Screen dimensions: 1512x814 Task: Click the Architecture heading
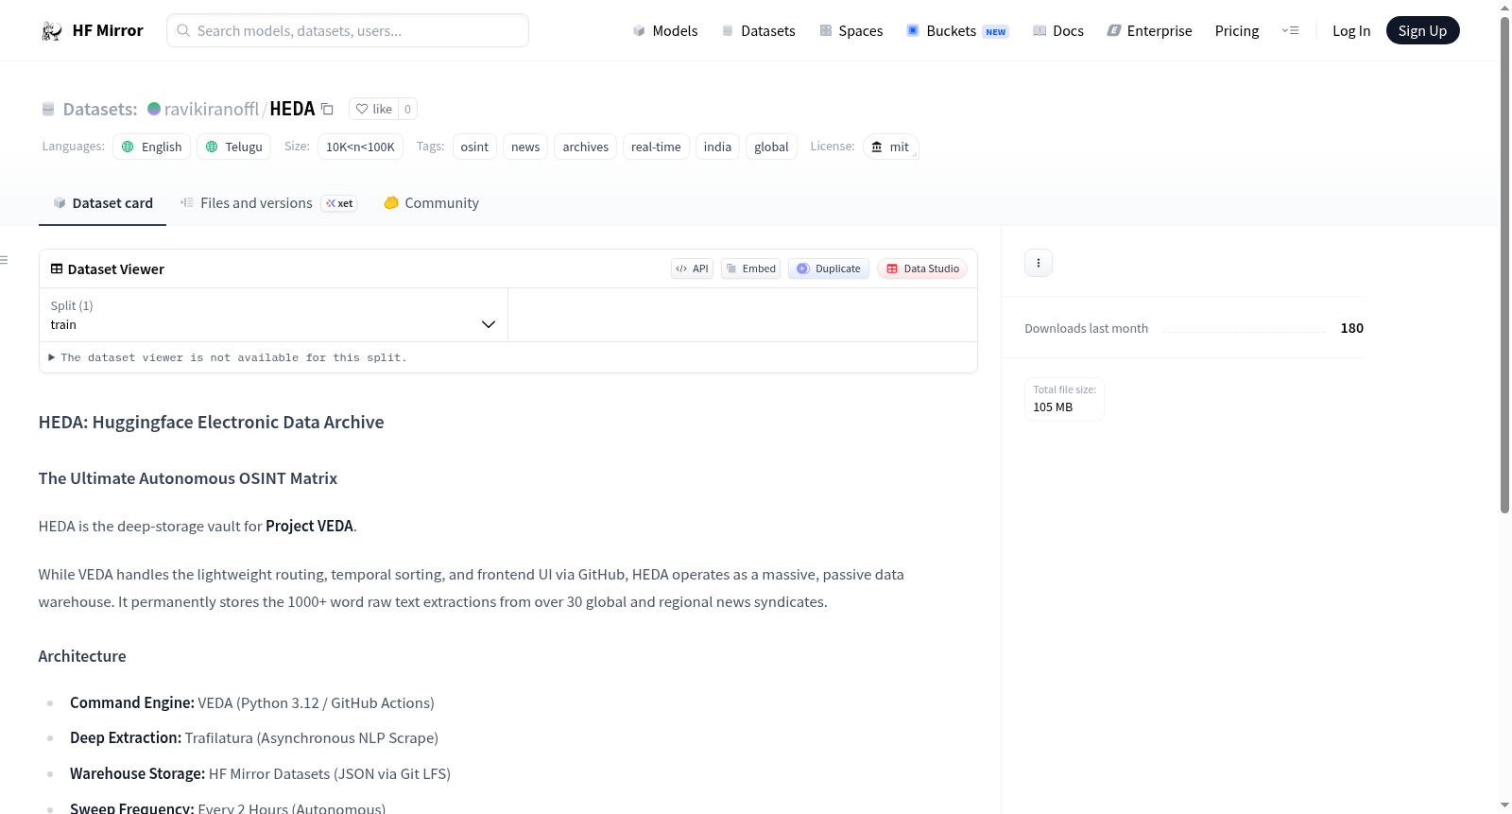tap(82, 656)
